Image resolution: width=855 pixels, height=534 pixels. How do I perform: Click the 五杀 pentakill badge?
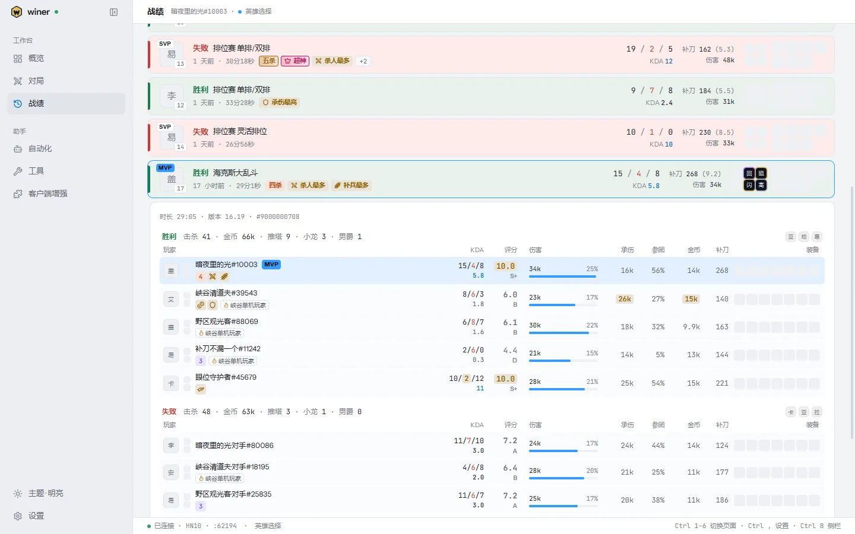tap(269, 61)
